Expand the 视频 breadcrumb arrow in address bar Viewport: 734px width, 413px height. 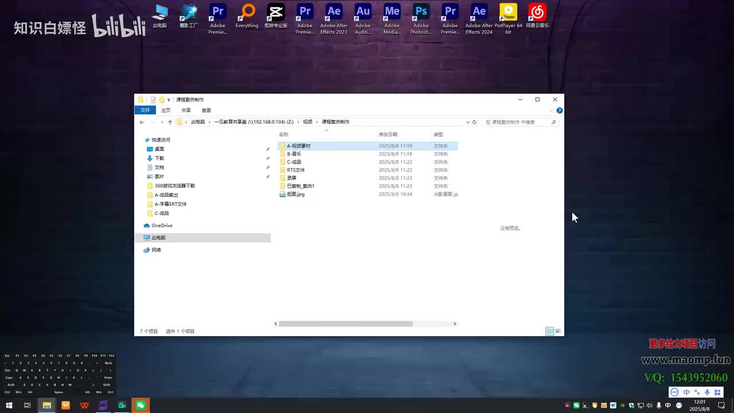pos(317,122)
